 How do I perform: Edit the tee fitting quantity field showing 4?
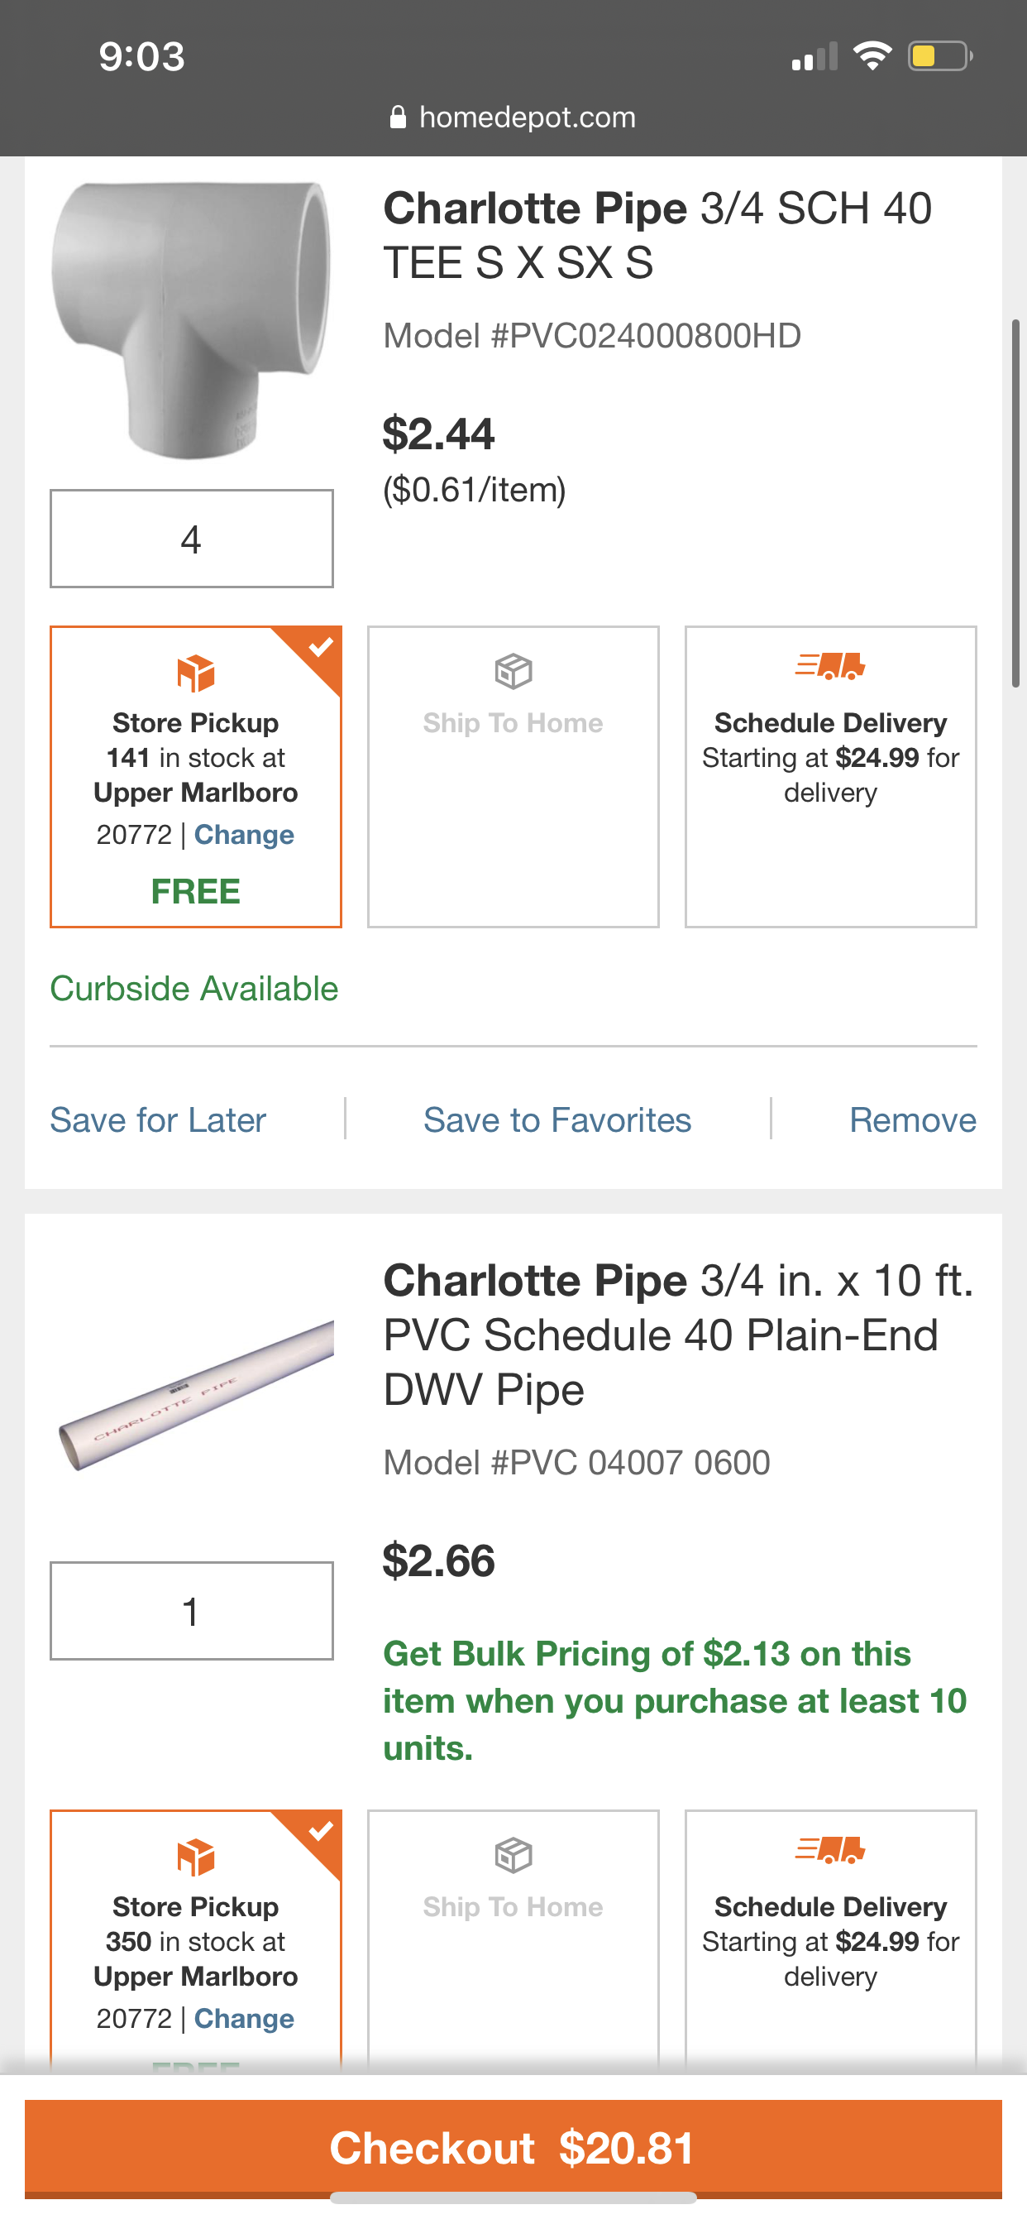click(x=192, y=539)
